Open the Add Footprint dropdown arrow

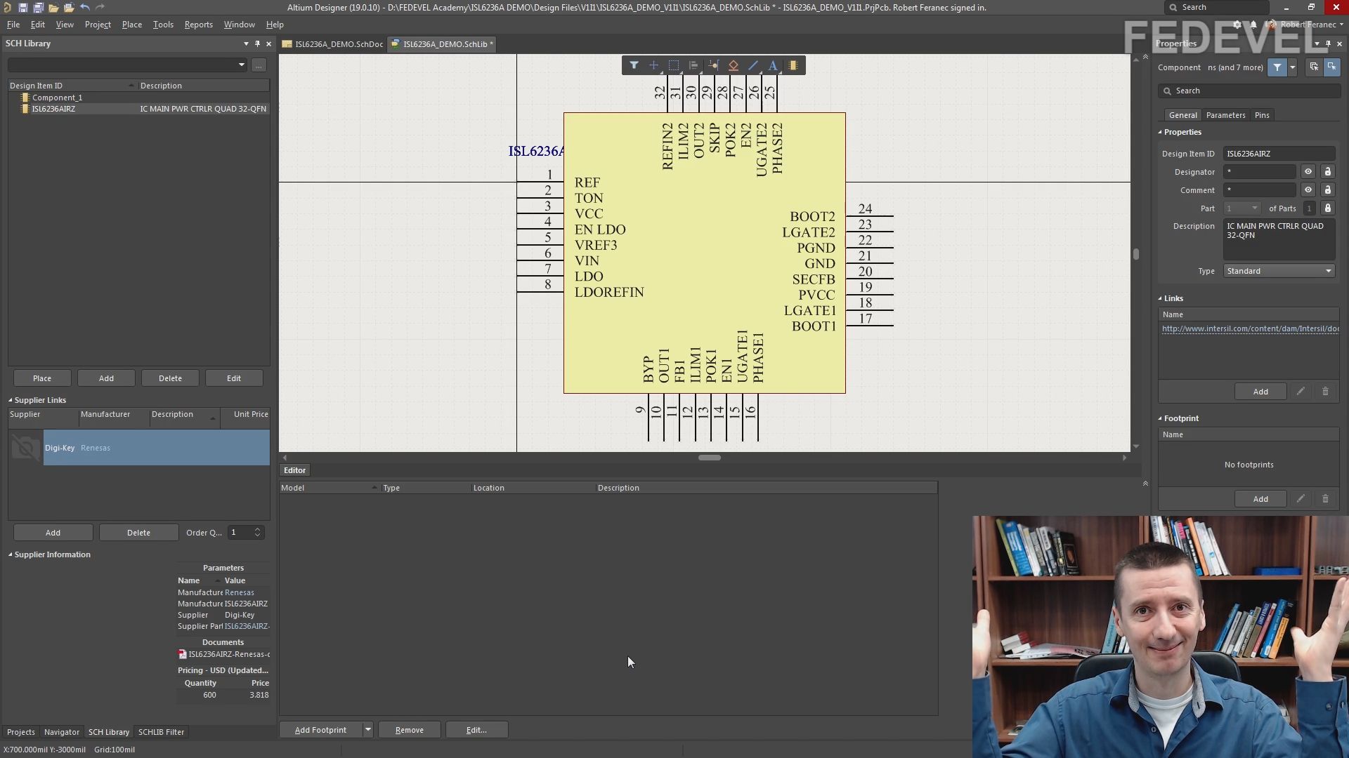click(x=367, y=730)
